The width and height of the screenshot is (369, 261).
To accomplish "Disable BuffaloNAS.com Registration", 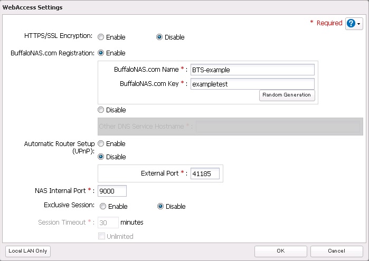I will (101, 110).
